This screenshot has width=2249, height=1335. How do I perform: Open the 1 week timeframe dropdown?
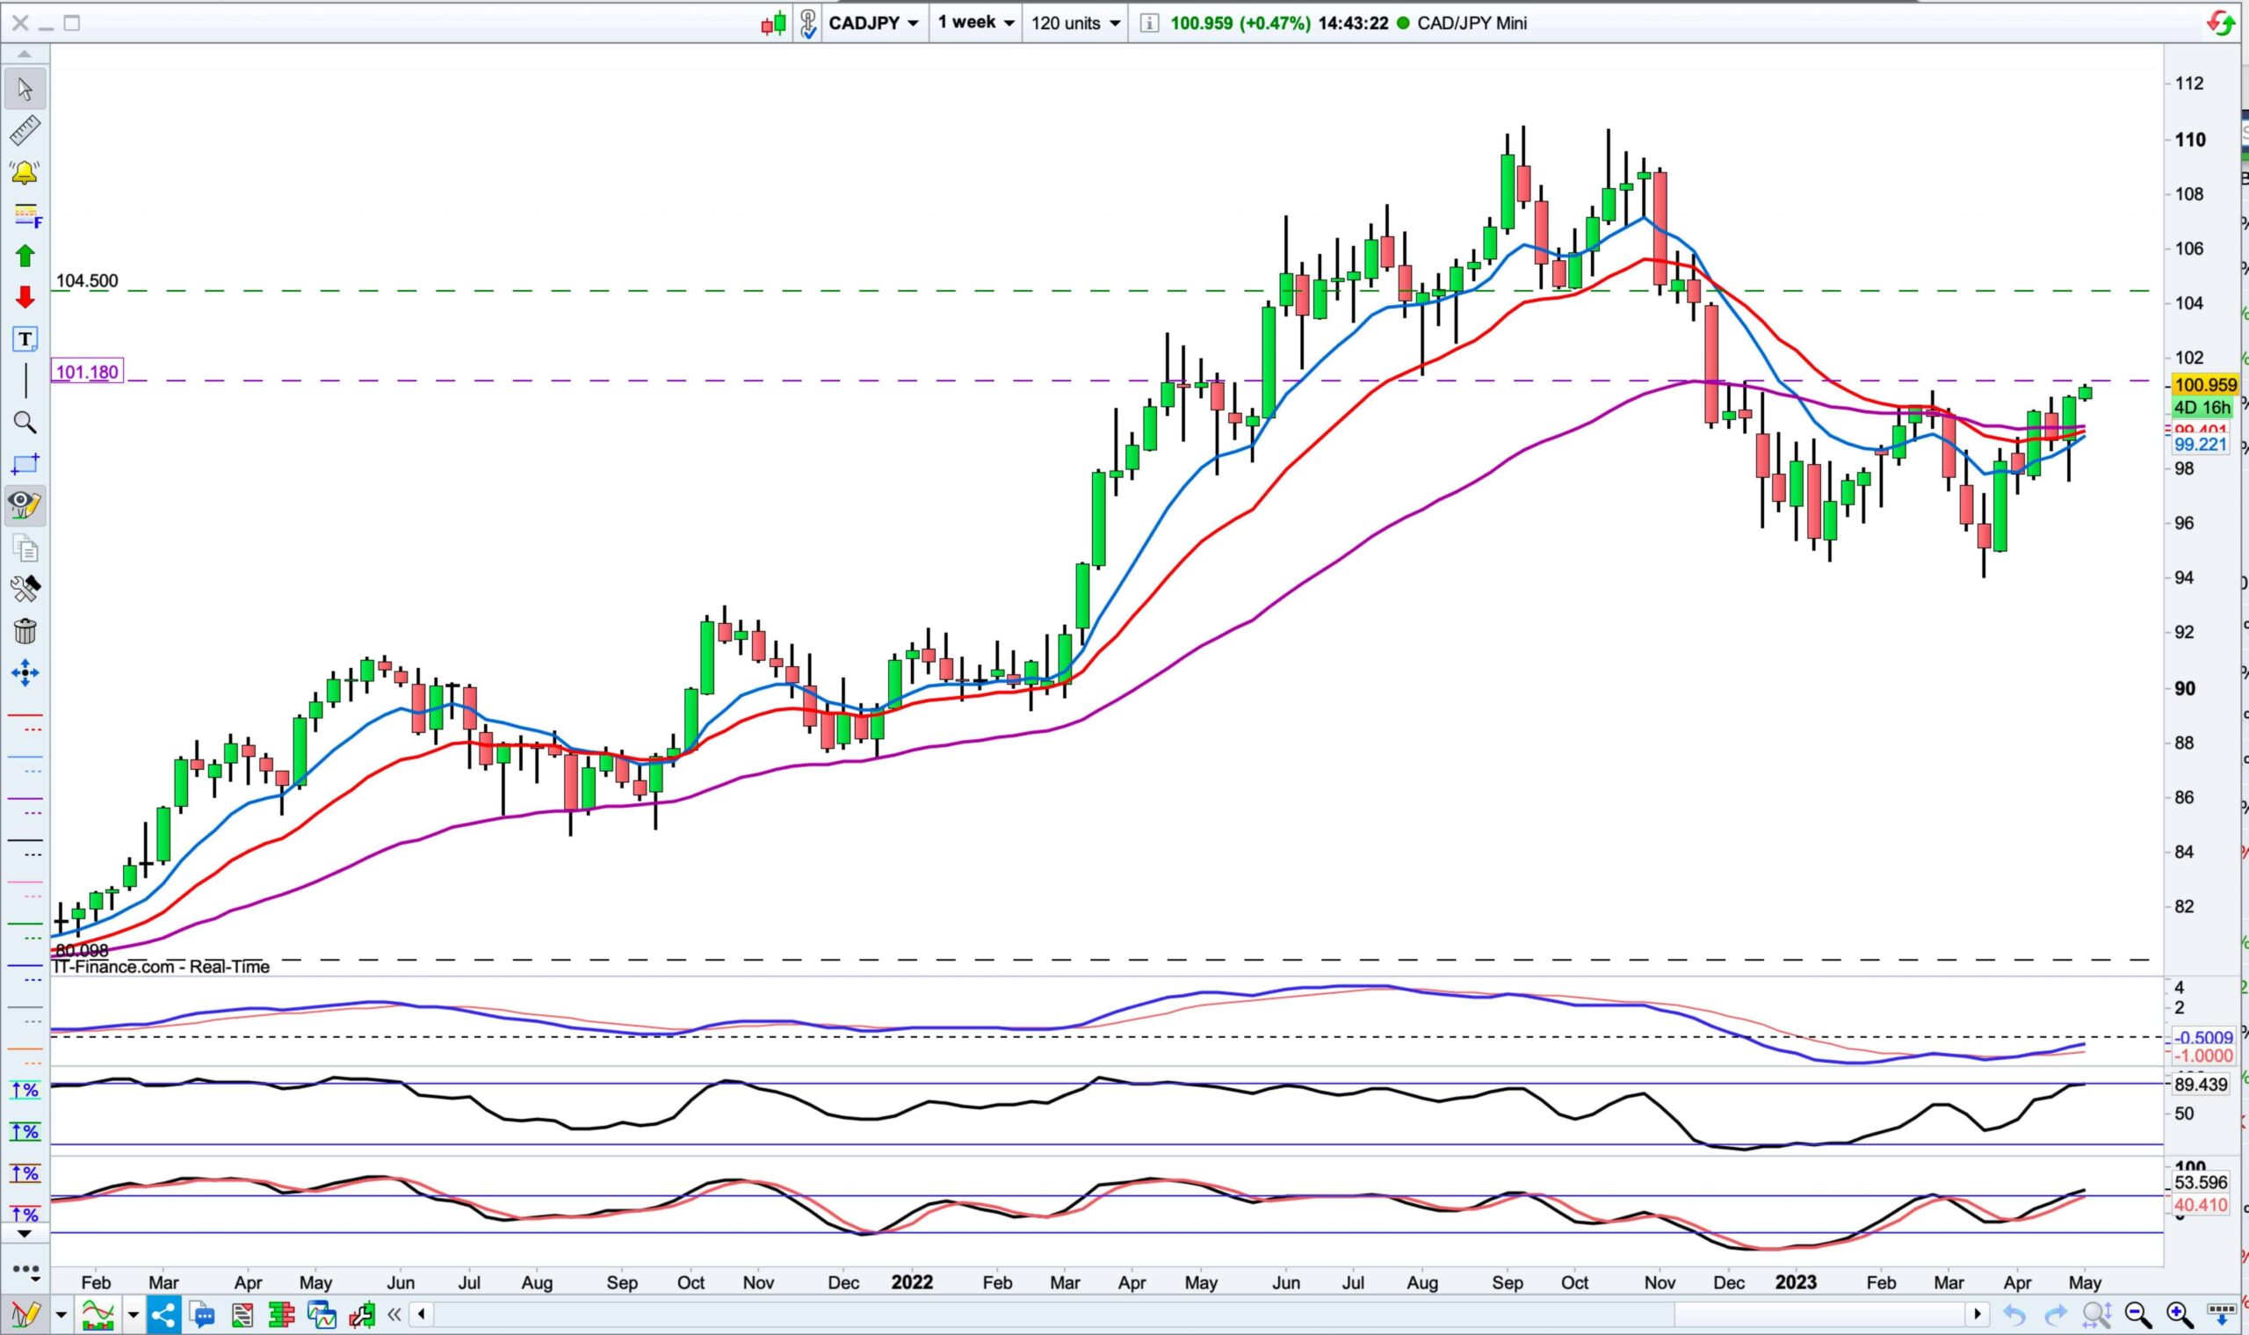[x=976, y=23]
